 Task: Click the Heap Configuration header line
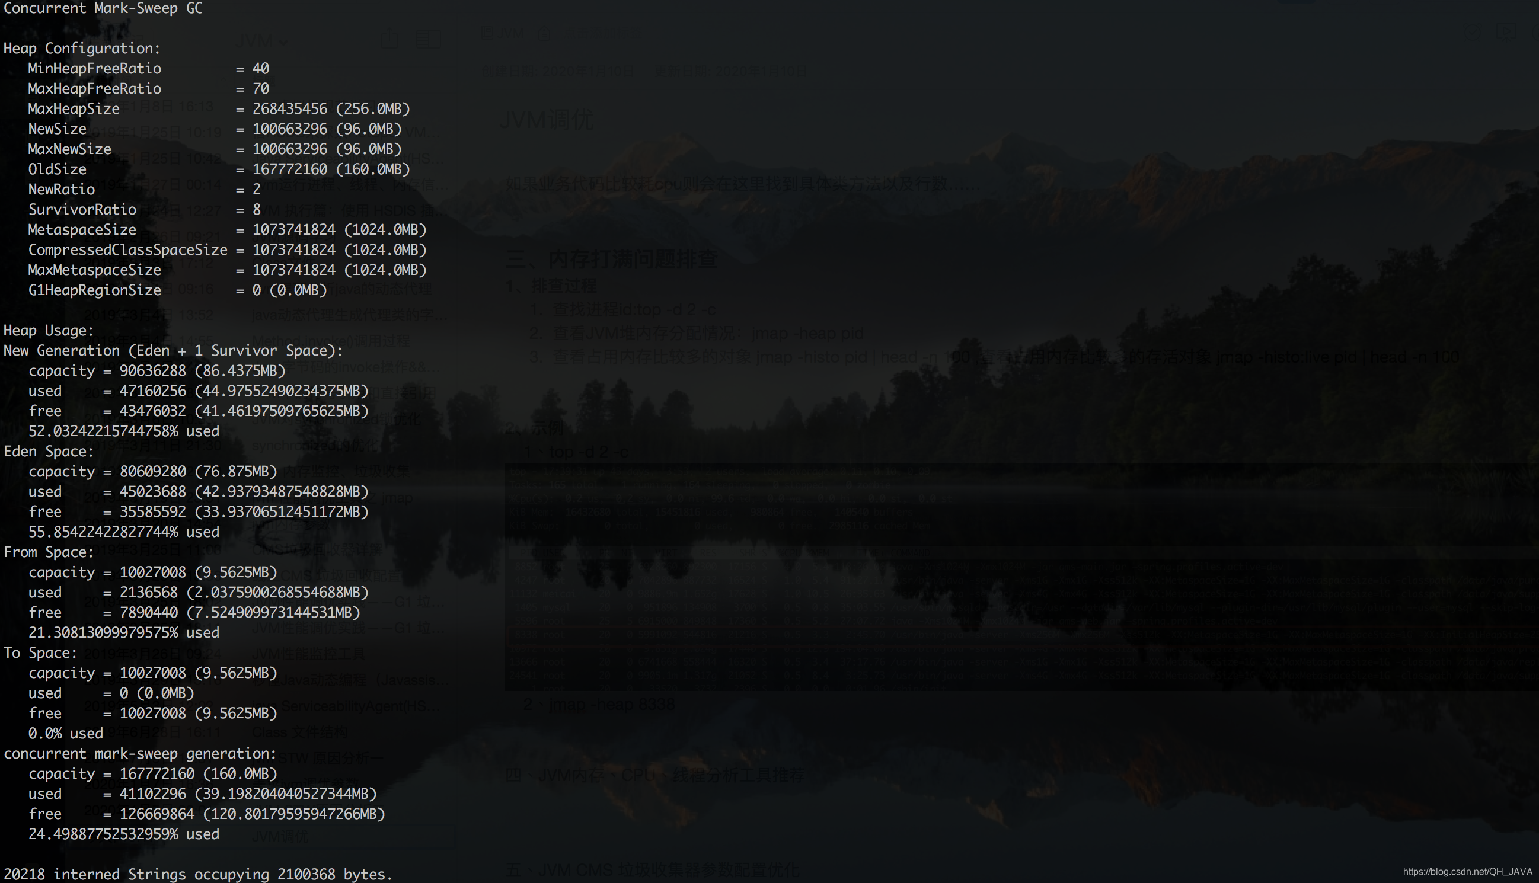[81, 48]
